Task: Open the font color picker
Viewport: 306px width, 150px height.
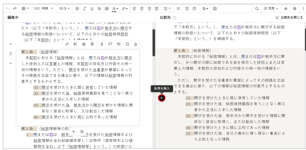Action: 115,9
